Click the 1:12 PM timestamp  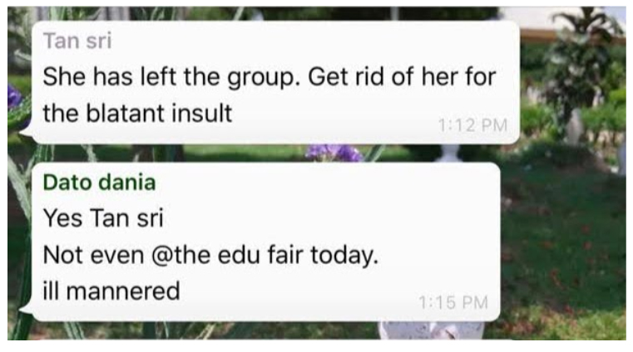[x=472, y=125]
